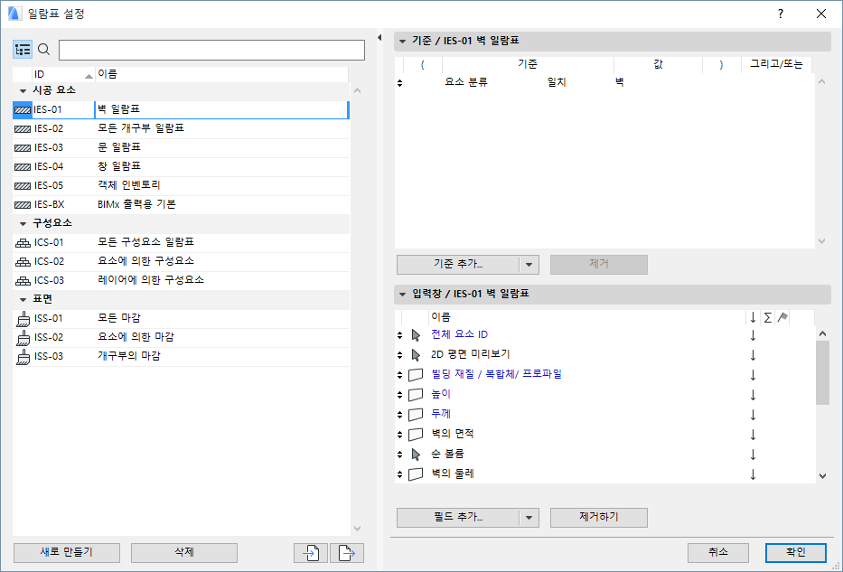Click the wall icon beside 두께 field
This screenshot has height=572, width=843.
(416, 415)
